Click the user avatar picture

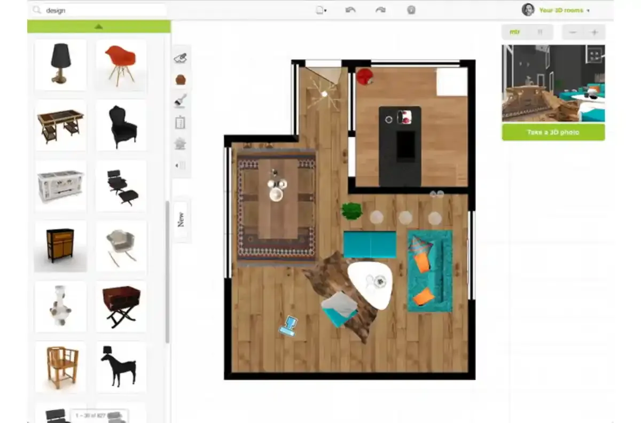click(x=528, y=10)
